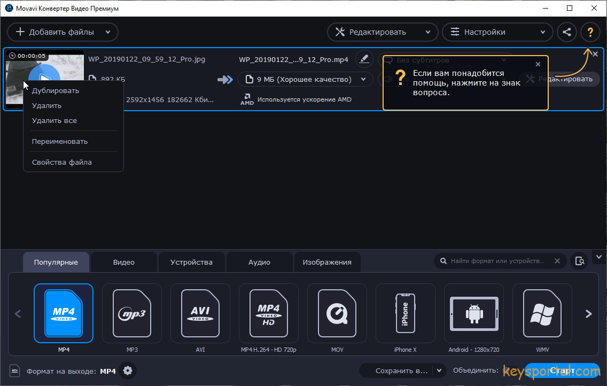The image size is (607, 386).
Task: Select Свойства файла in context menu
Action: coord(62,162)
